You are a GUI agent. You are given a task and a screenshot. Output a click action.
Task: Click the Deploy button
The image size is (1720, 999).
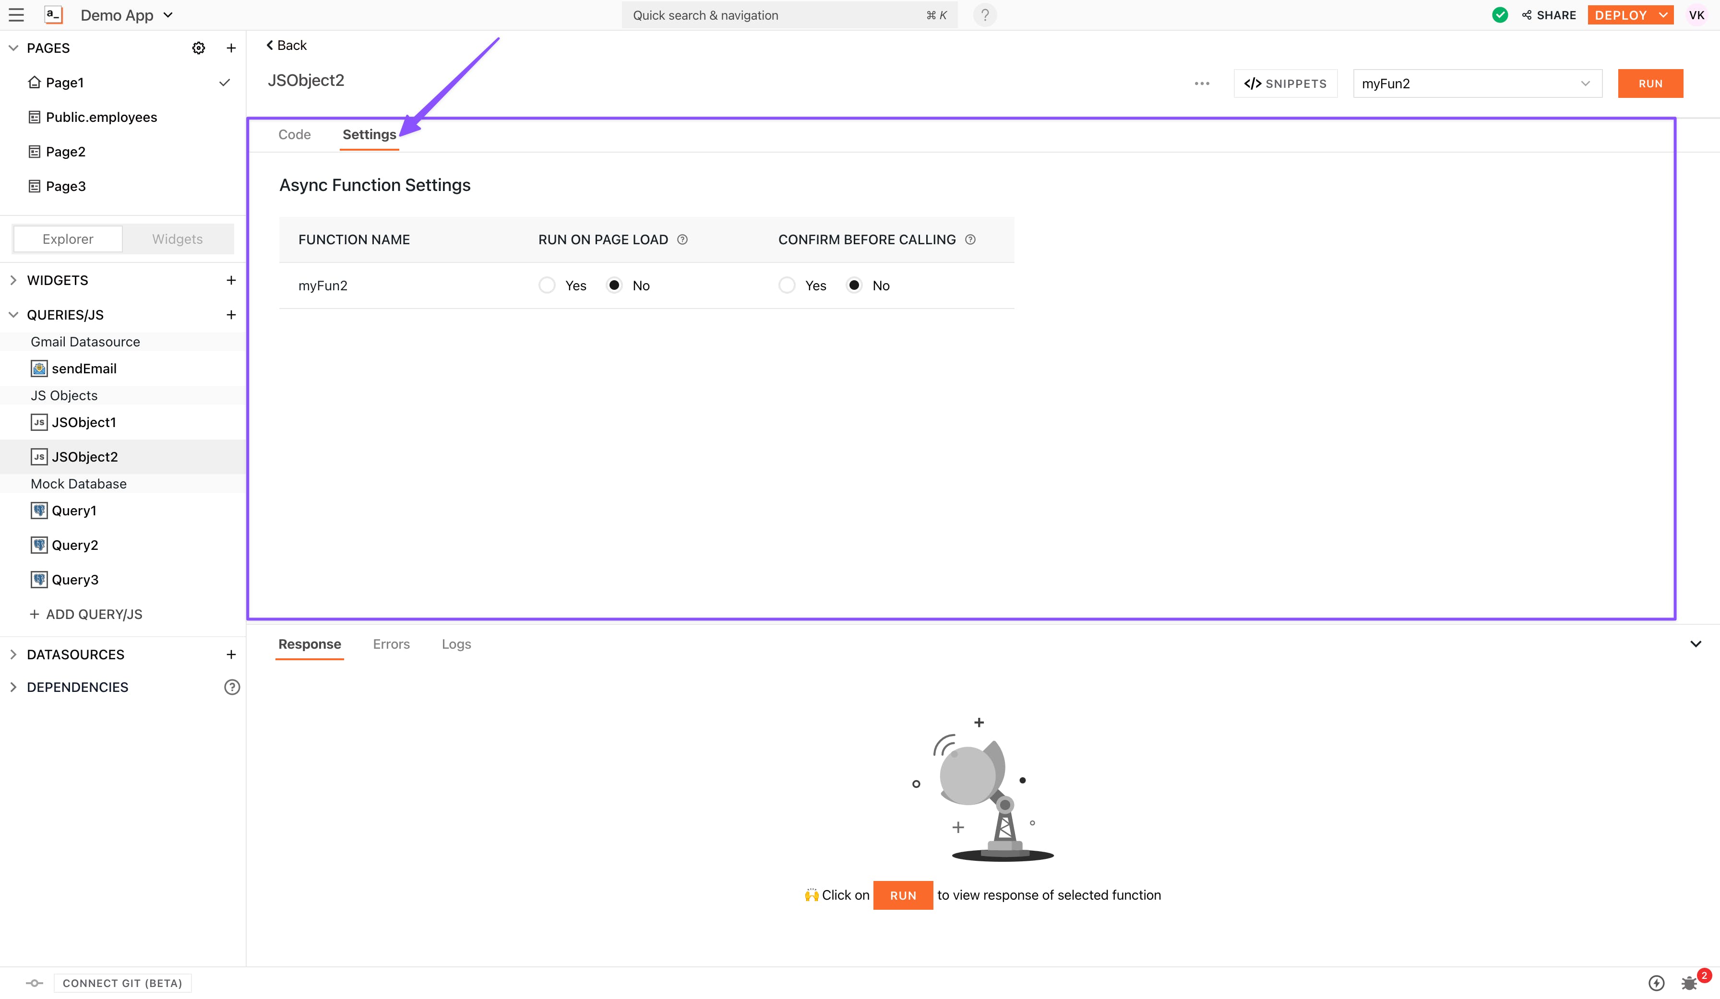[x=1621, y=15]
